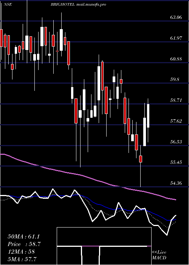Click the NSE exchange label
Viewport: 189px width, 265px height.
click(x=8, y=5)
